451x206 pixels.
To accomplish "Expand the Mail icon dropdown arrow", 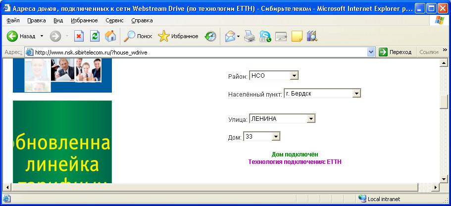I will point(239,36).
